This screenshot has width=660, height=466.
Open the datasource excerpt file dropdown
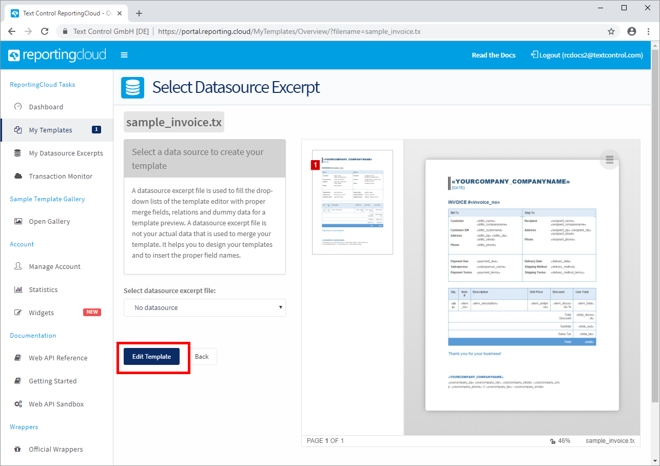coord(204,307)
